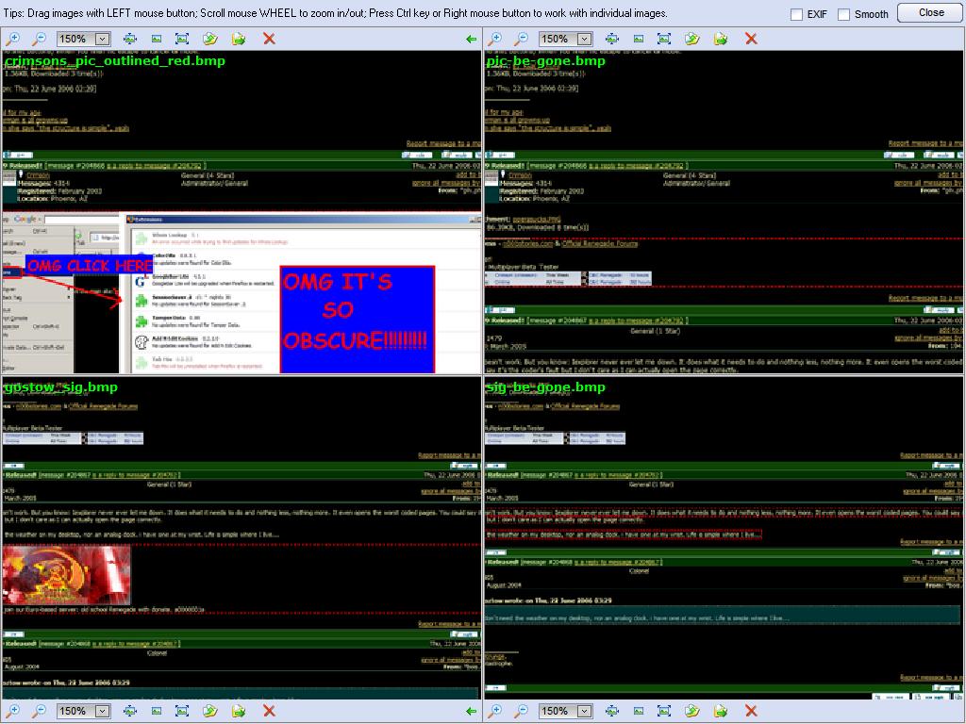Click full screen icon in top-right toolbar
This screenshot has height=724, width=966.
(664, 39)
